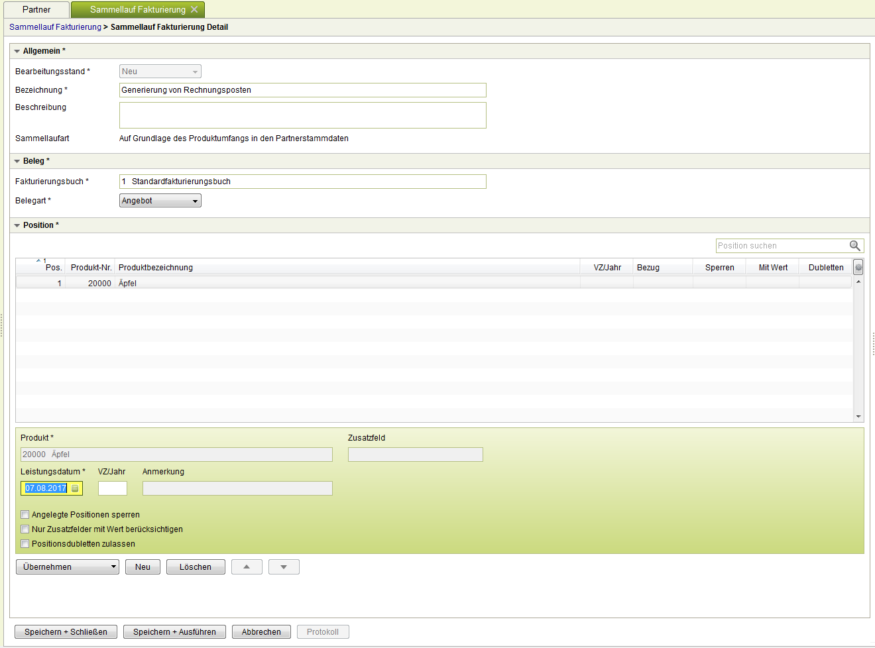This screenshot has height=648, width=875.
Task: Click the VZ/Jahr input field
Action: (x=113, y=488)
